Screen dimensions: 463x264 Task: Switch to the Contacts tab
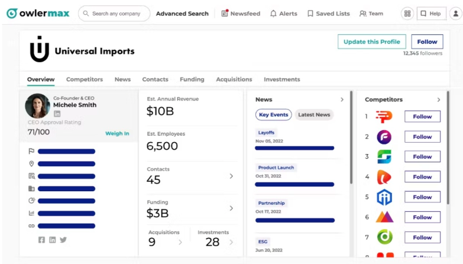[x=156, y=79]
